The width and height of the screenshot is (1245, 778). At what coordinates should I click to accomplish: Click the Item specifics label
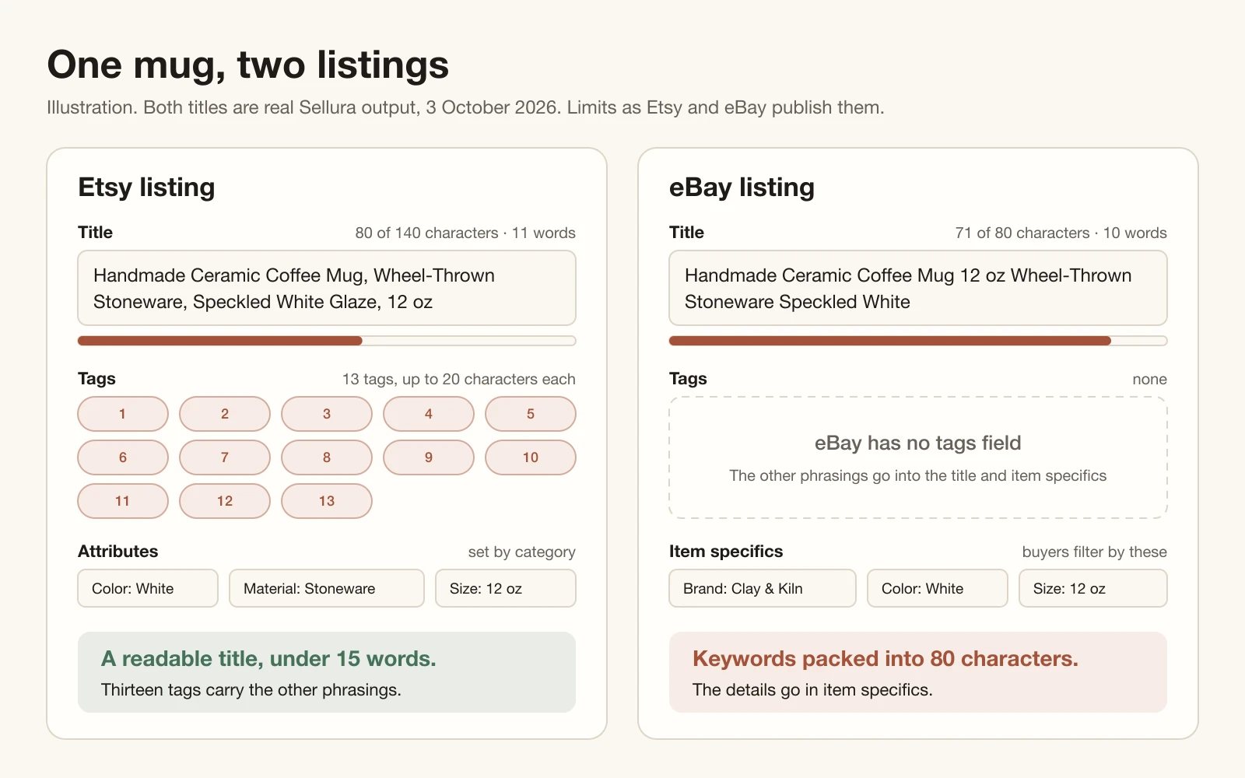(x=726, y=551)
